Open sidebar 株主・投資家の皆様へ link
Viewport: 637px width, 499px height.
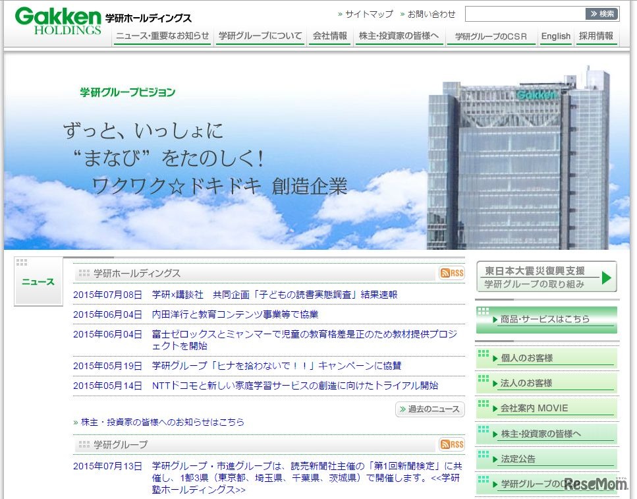546,434
